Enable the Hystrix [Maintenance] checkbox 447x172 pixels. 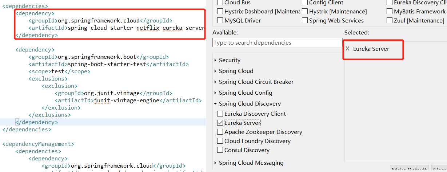[305, 12]
